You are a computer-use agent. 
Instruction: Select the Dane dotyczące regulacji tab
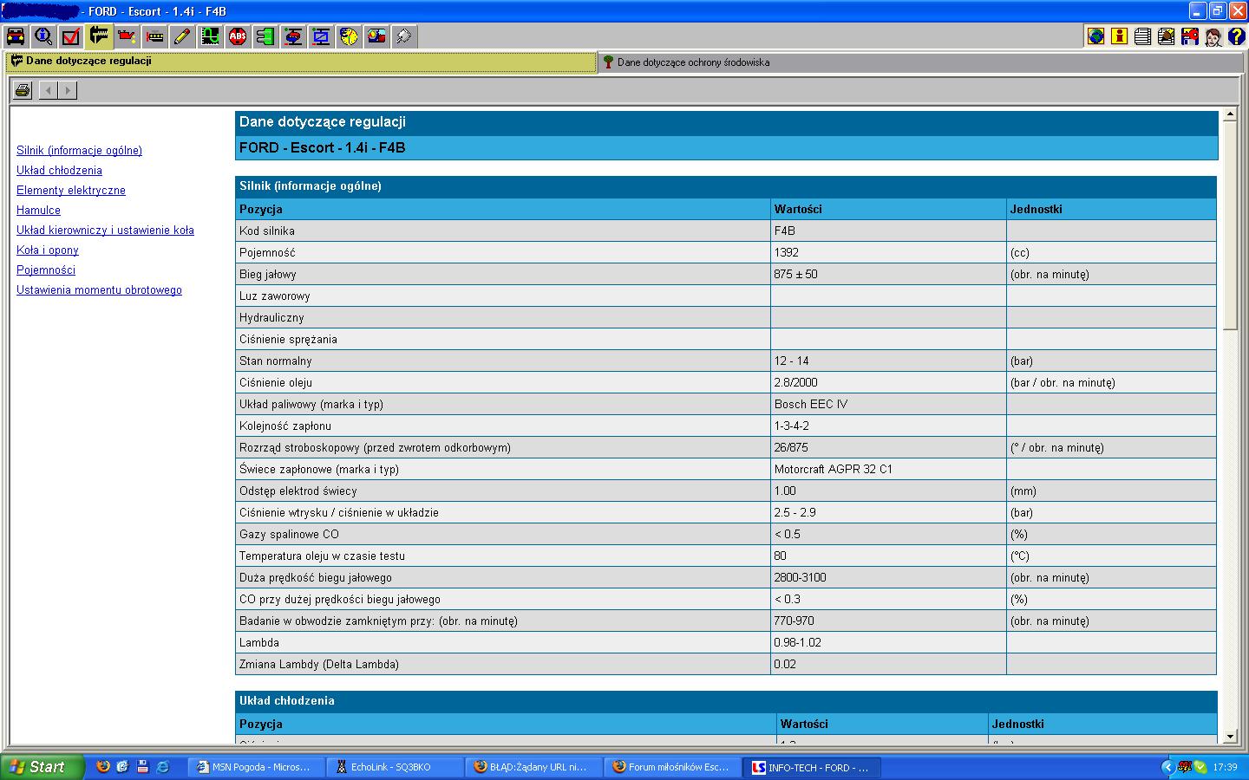[88, 62]
